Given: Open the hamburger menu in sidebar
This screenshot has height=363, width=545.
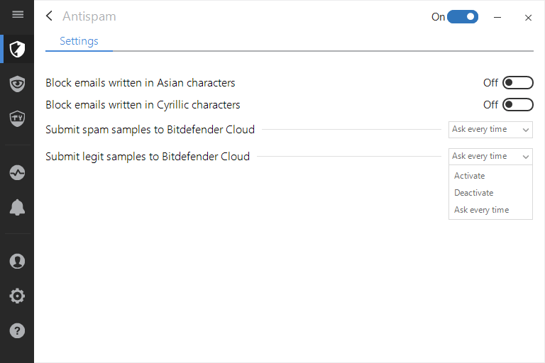Looking at the screenshot, I should (x=18, y=15).
